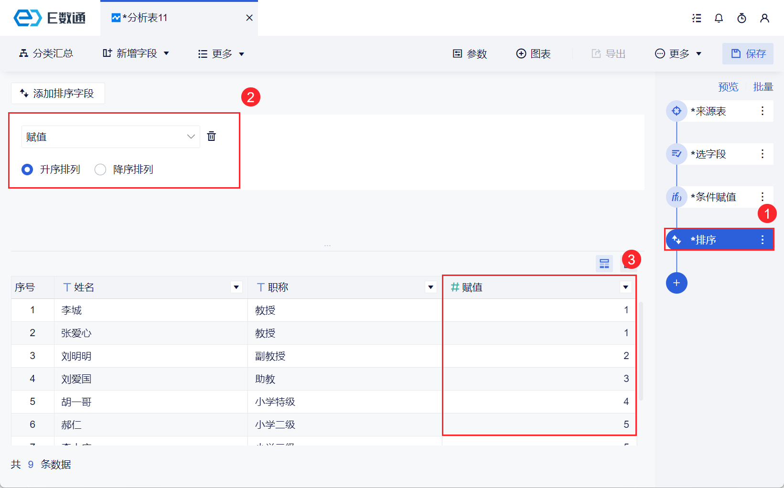Viewport: 784px width, 488px height.
Task: Toggle the table layout view icon
Action: 604,263
